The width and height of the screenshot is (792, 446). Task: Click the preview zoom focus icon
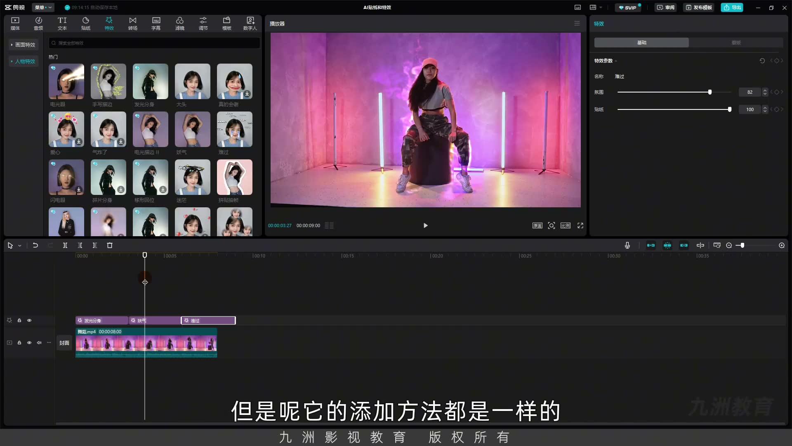pos(552,225)
